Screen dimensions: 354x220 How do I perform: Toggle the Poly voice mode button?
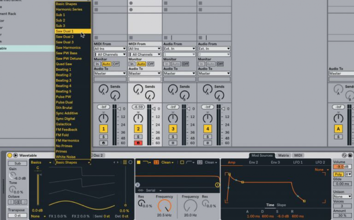coord(338,174)
